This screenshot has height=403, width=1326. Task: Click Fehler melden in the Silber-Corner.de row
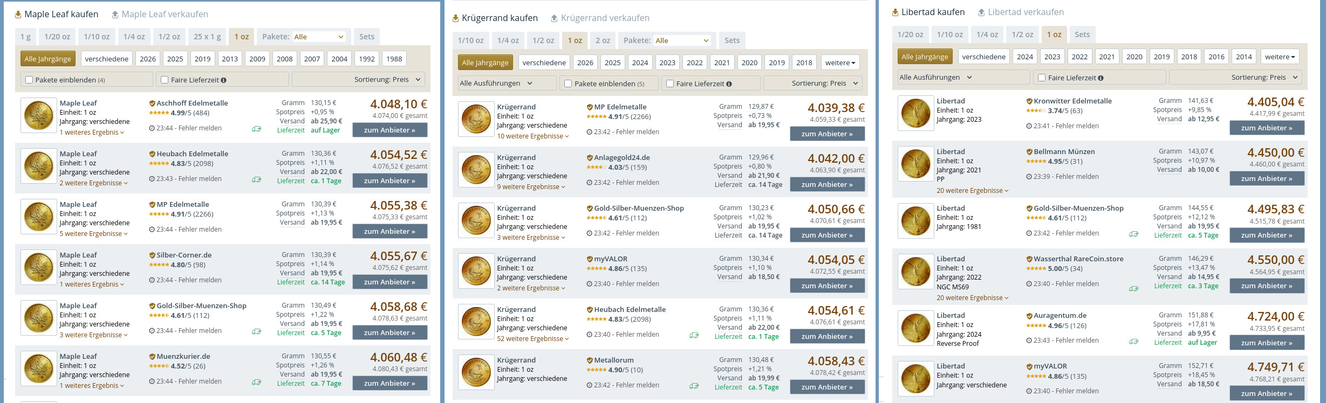coord(200,280)
